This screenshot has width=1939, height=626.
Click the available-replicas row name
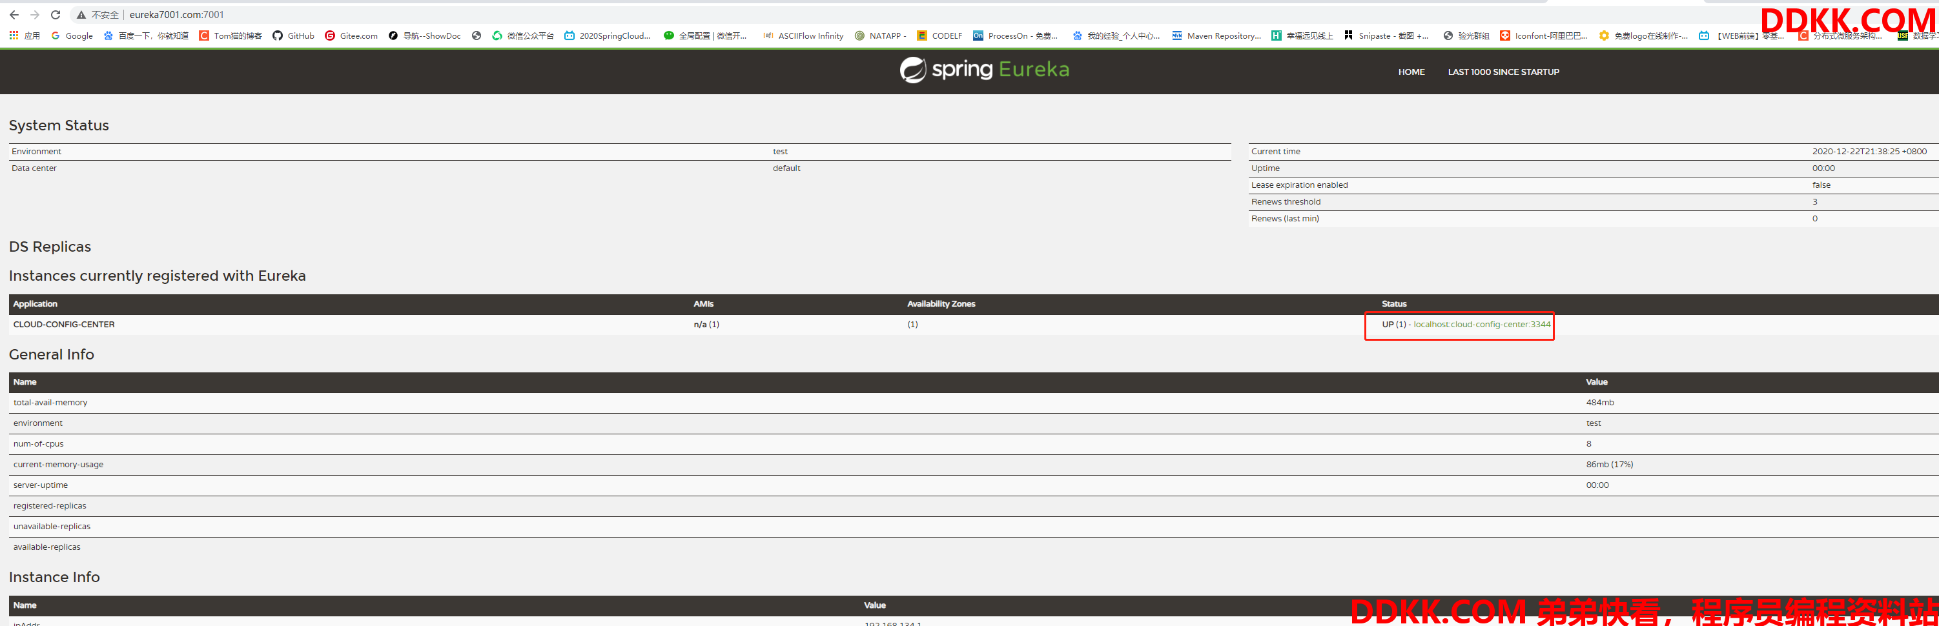pos(46,547)
